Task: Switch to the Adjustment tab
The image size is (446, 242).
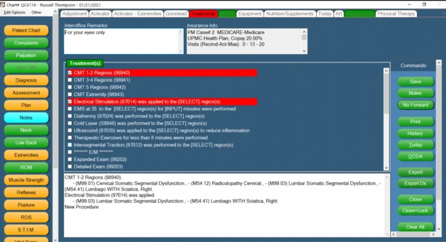Action: pos(74,13)
